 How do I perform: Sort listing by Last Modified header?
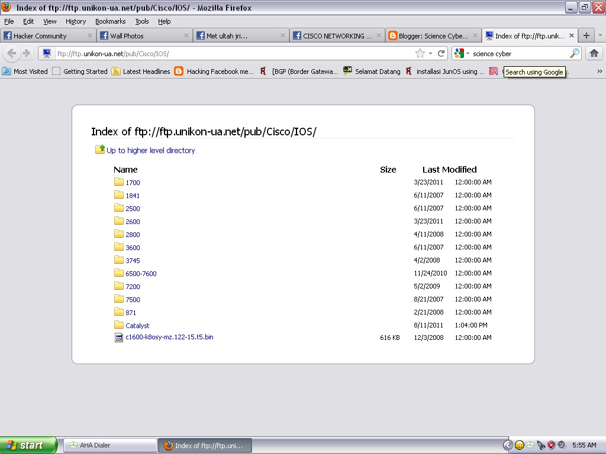[x=450, y=170]
